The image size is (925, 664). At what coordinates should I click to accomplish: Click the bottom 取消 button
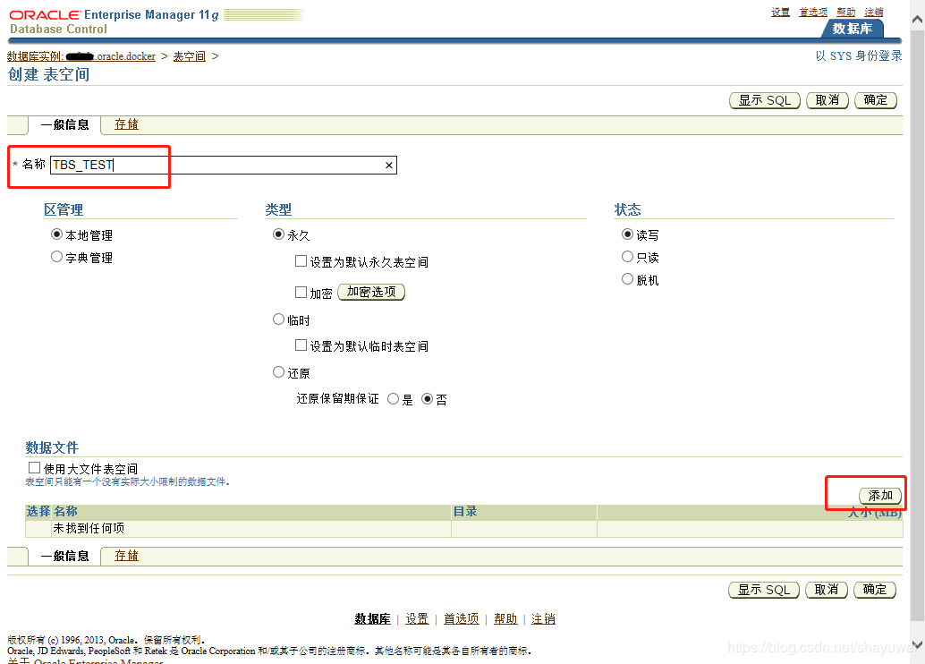click(827, 590)
